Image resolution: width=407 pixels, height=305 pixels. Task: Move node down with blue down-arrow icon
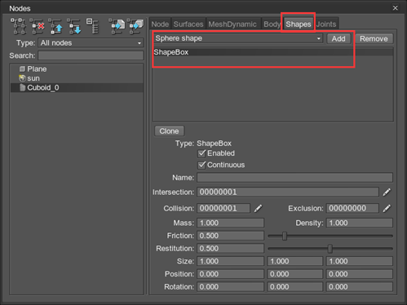click(74, 26)
